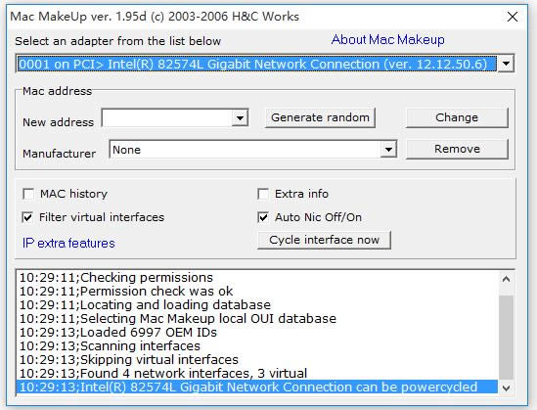Image resolution: width=537 pixels, height=410 pixels.
Task: Open the Manufacturer dropdown list
Action: coord(388,150)
